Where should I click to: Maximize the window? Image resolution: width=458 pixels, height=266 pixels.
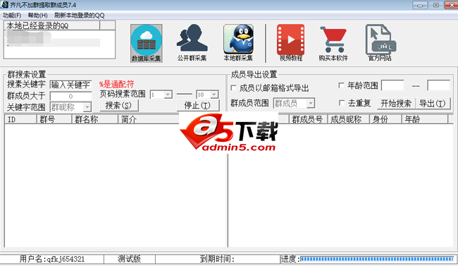point(435,5)
